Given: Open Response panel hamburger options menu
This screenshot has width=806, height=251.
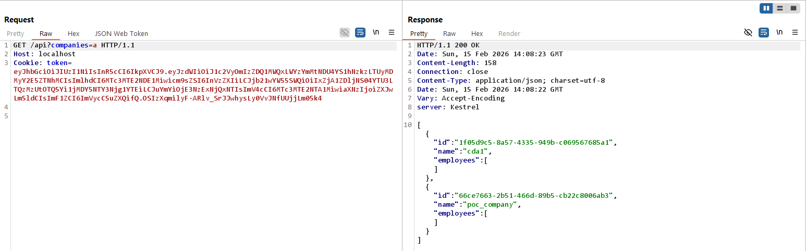Looking at the screenshot, I should click(x=795, y=32).
